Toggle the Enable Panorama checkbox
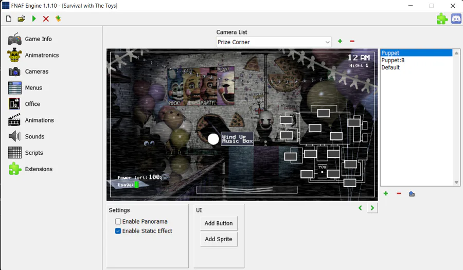Viewport: 463px width, 270px height. [118, 221]
